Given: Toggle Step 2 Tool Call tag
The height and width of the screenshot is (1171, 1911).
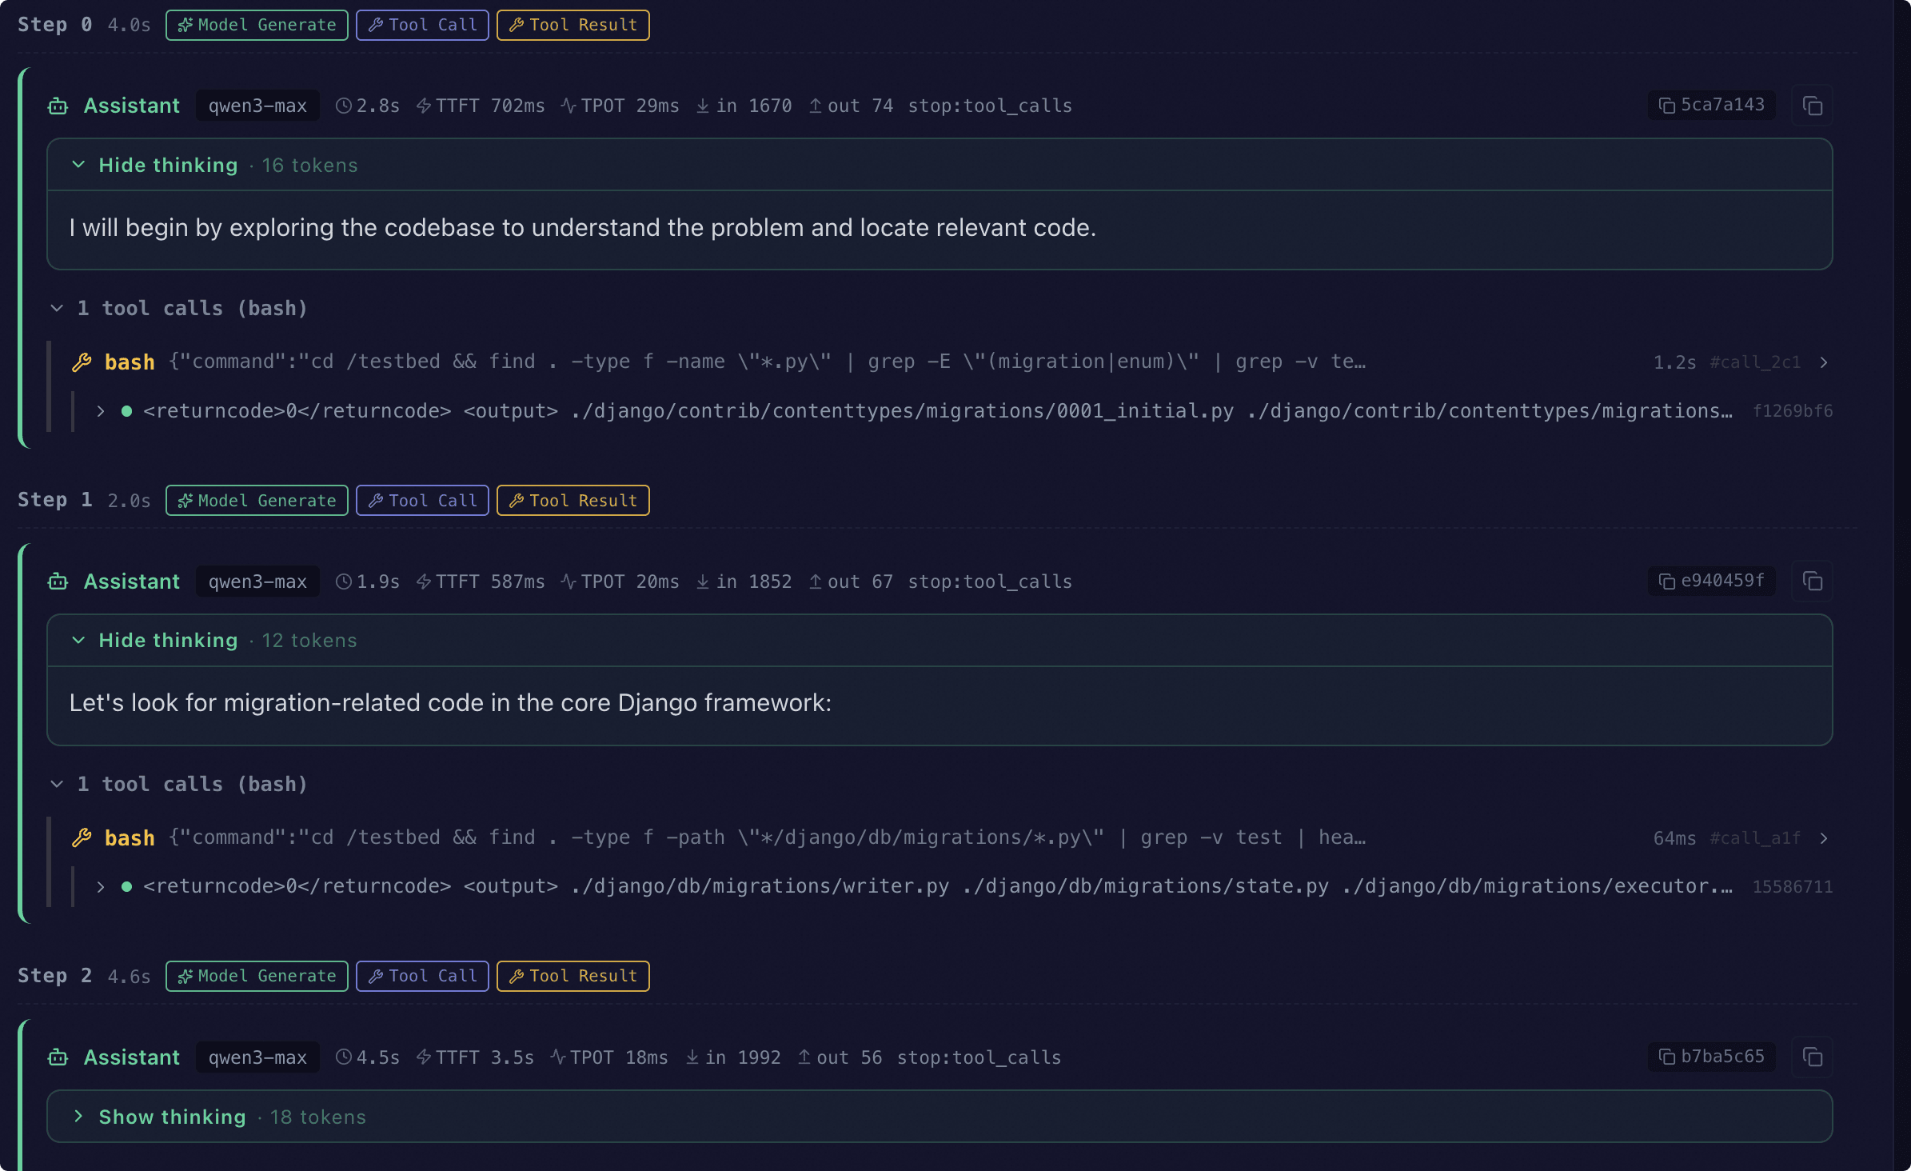Looking at the screenshot, I should pyautogui.click(x=422, y=976).
